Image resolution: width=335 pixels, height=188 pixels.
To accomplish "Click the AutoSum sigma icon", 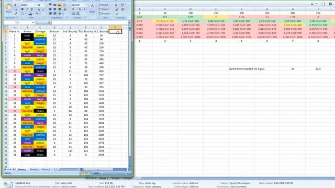I will (116, 5).
